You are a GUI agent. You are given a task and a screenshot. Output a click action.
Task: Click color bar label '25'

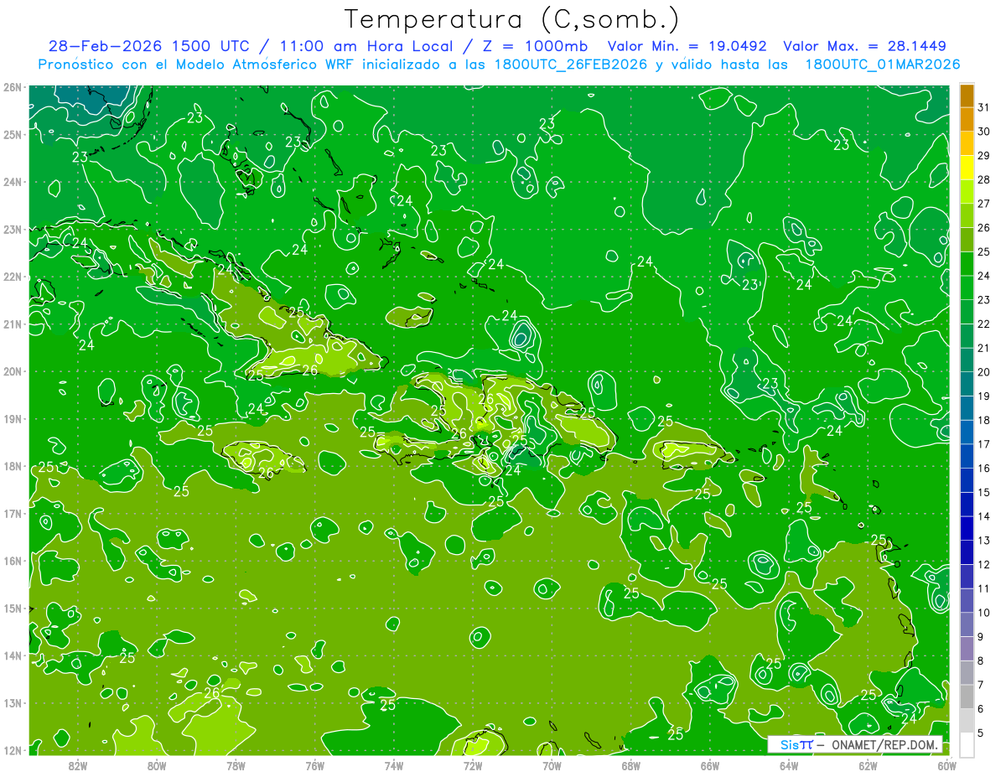pyautogui.click(x=984, y=251)
